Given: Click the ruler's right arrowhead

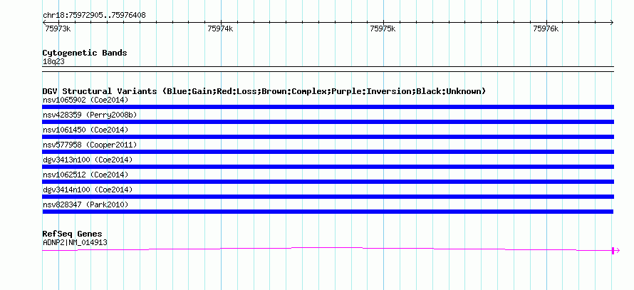Looking at the screenshot, I should 612,22.
